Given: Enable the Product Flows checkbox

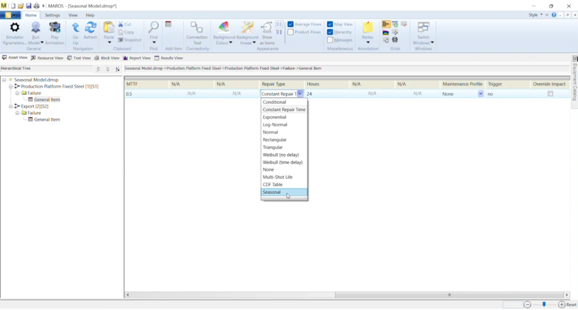Looking at the screenshot, I should [x=291, y=32].
